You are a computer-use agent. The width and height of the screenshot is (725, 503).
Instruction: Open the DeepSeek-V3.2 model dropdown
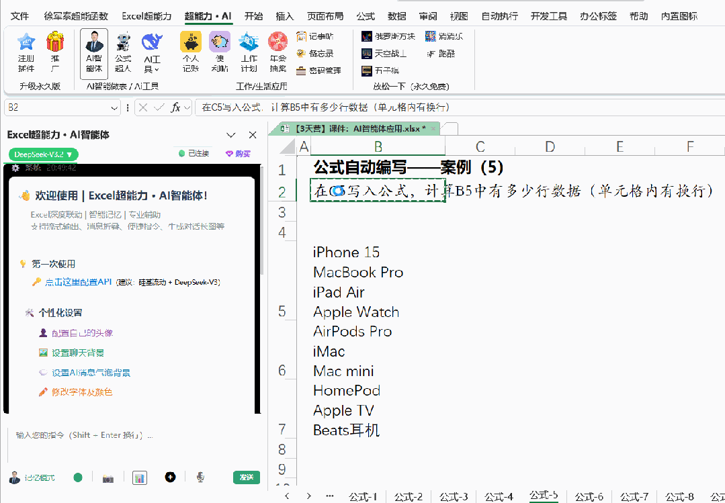[x=44, y=154]
